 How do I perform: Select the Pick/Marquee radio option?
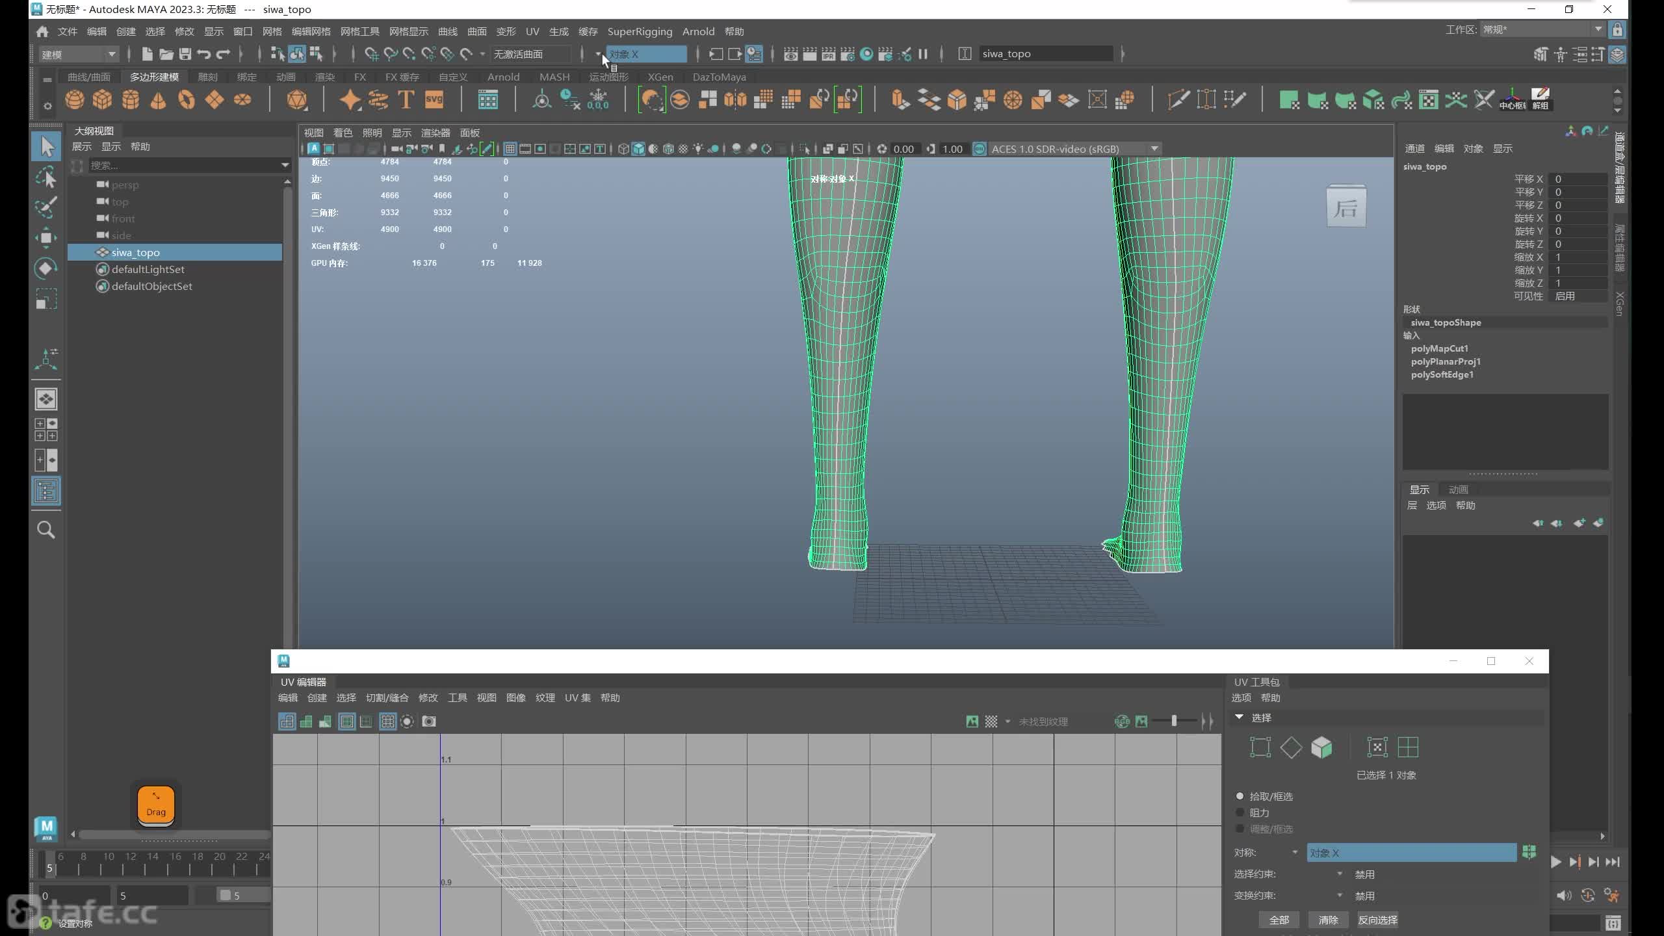[x=1240, y=796]
